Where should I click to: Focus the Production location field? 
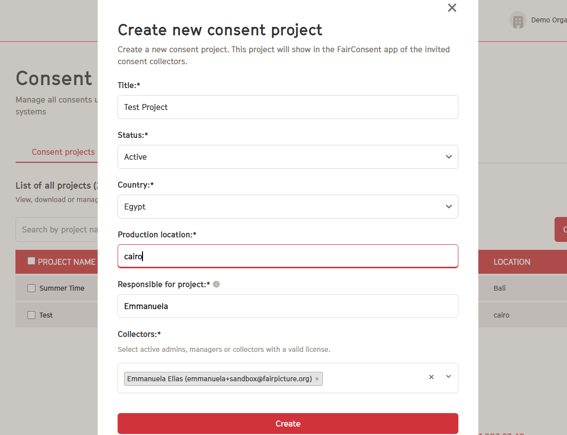[288, 256]
